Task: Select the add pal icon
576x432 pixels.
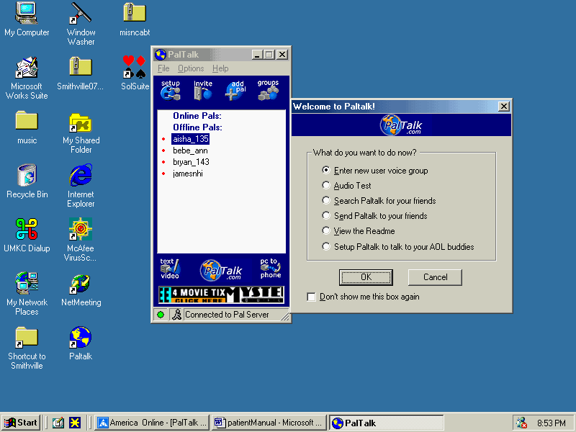Action: 235,90
